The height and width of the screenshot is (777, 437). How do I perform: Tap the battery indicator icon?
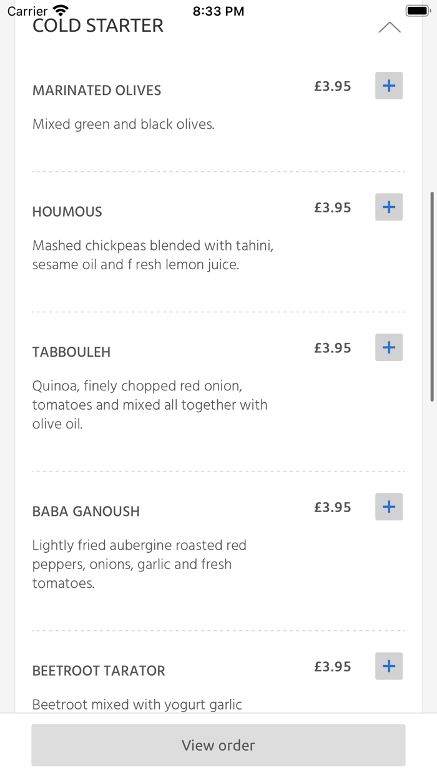(416, 11)
